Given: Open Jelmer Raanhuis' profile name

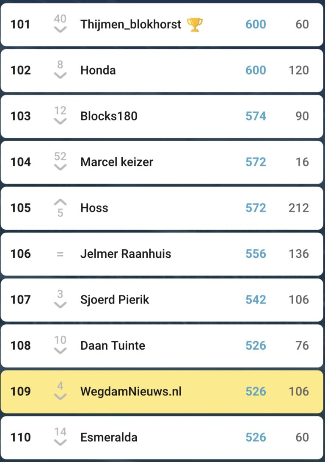Looking at the screenshot, I should tap(126, 254).
